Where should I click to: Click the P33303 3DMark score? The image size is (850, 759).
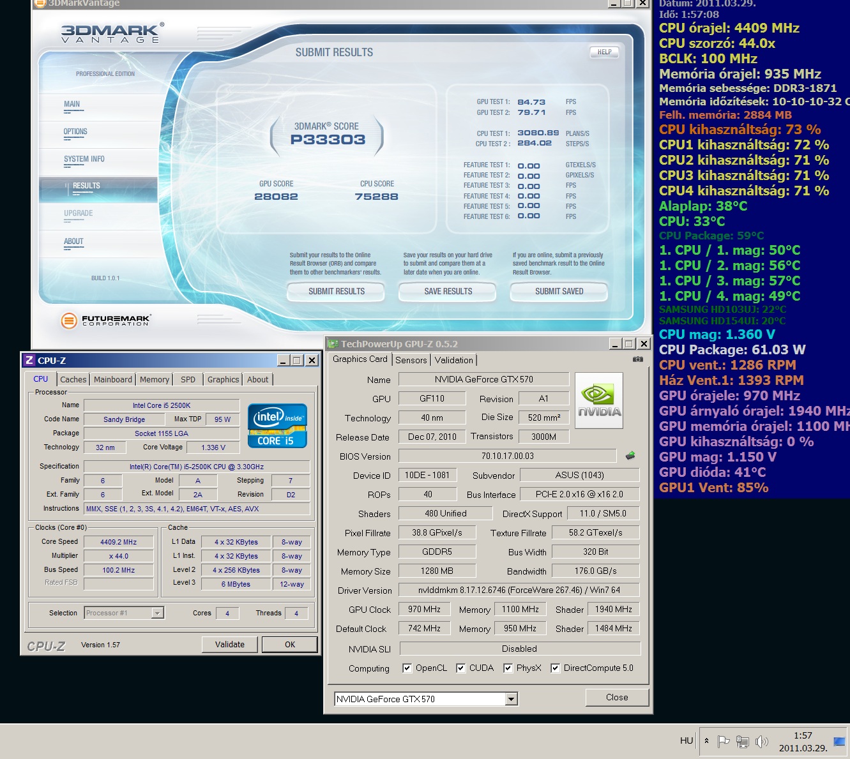pyautogui.click(x=328, y=140)
